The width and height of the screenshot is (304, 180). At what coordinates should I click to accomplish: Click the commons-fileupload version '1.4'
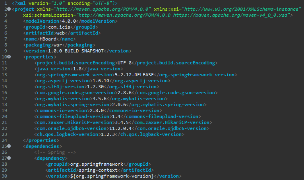pyautogui.click(x=116, y=116)
